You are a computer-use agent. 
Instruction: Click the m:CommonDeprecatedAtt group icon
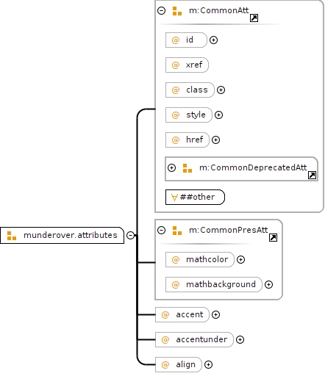187,168
